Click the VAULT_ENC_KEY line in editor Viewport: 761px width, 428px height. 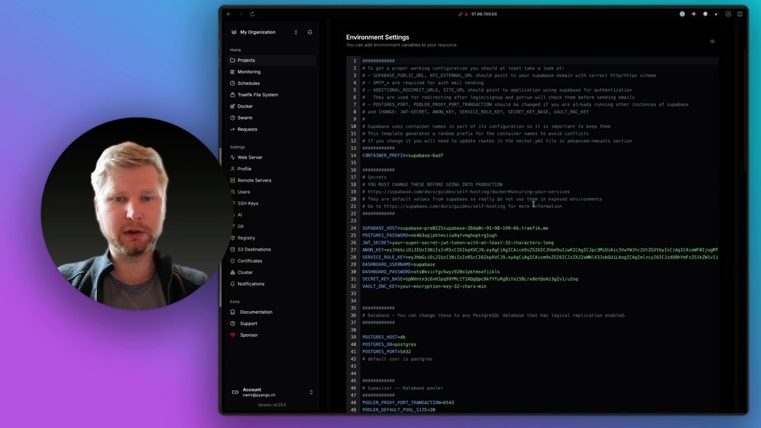click(x=424, y=287)
